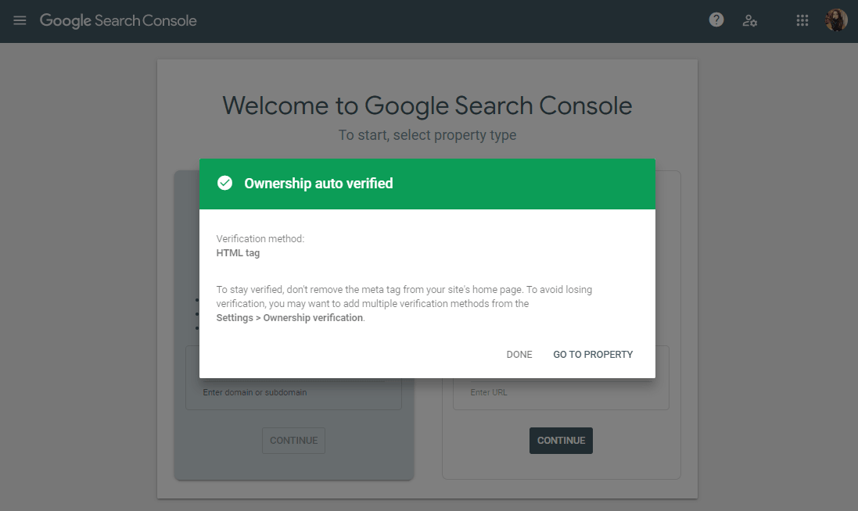
Task: Open the user settings person-gear icon
Action: (749, 20)
